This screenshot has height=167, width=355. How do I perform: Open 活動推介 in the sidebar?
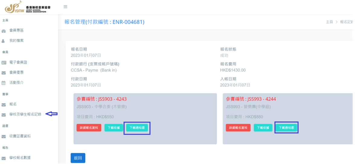point(16,83)
